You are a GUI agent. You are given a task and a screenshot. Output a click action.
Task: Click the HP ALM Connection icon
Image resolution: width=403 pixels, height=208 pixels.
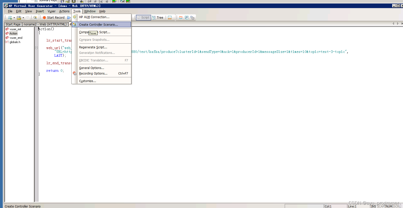coord(75,17)
